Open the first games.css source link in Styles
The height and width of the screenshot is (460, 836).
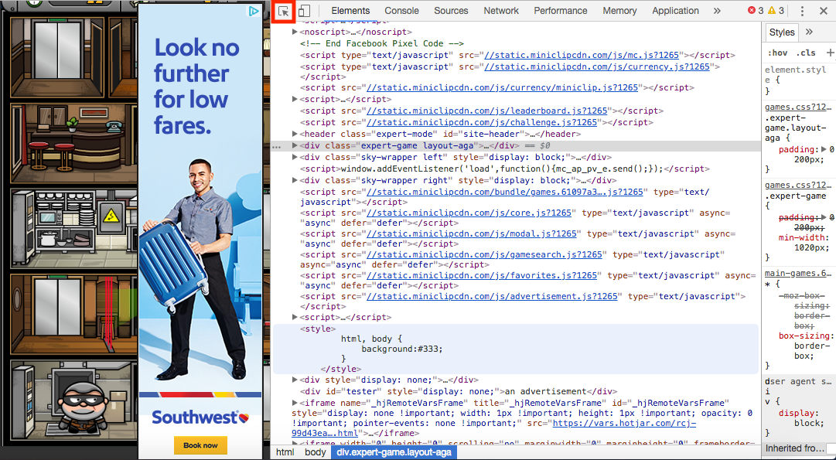pos(798,107)
